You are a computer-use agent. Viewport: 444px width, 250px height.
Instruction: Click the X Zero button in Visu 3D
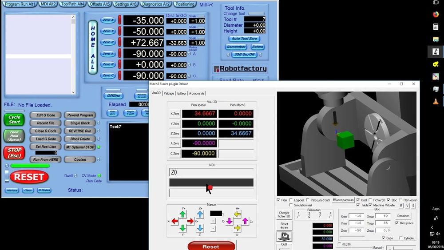point(174,114)
